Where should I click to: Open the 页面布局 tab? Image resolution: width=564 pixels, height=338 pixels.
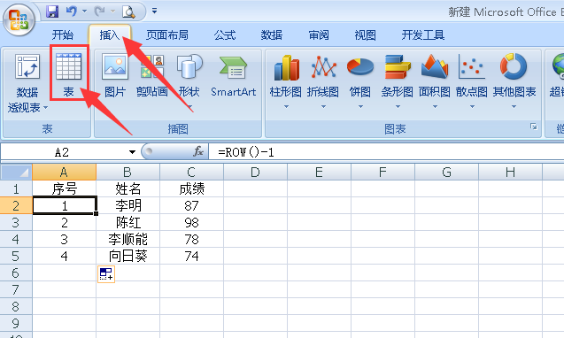tap(167, 35)
